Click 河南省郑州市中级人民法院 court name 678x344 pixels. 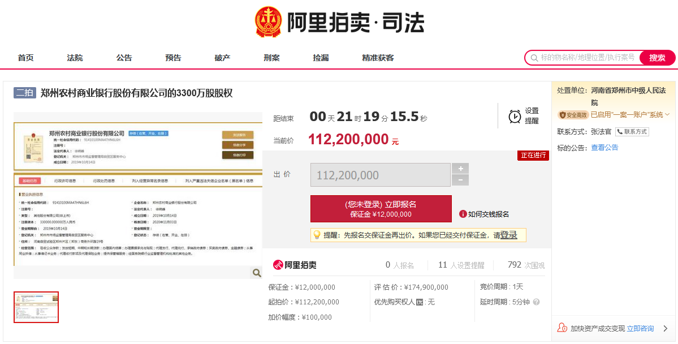point(628,97)
